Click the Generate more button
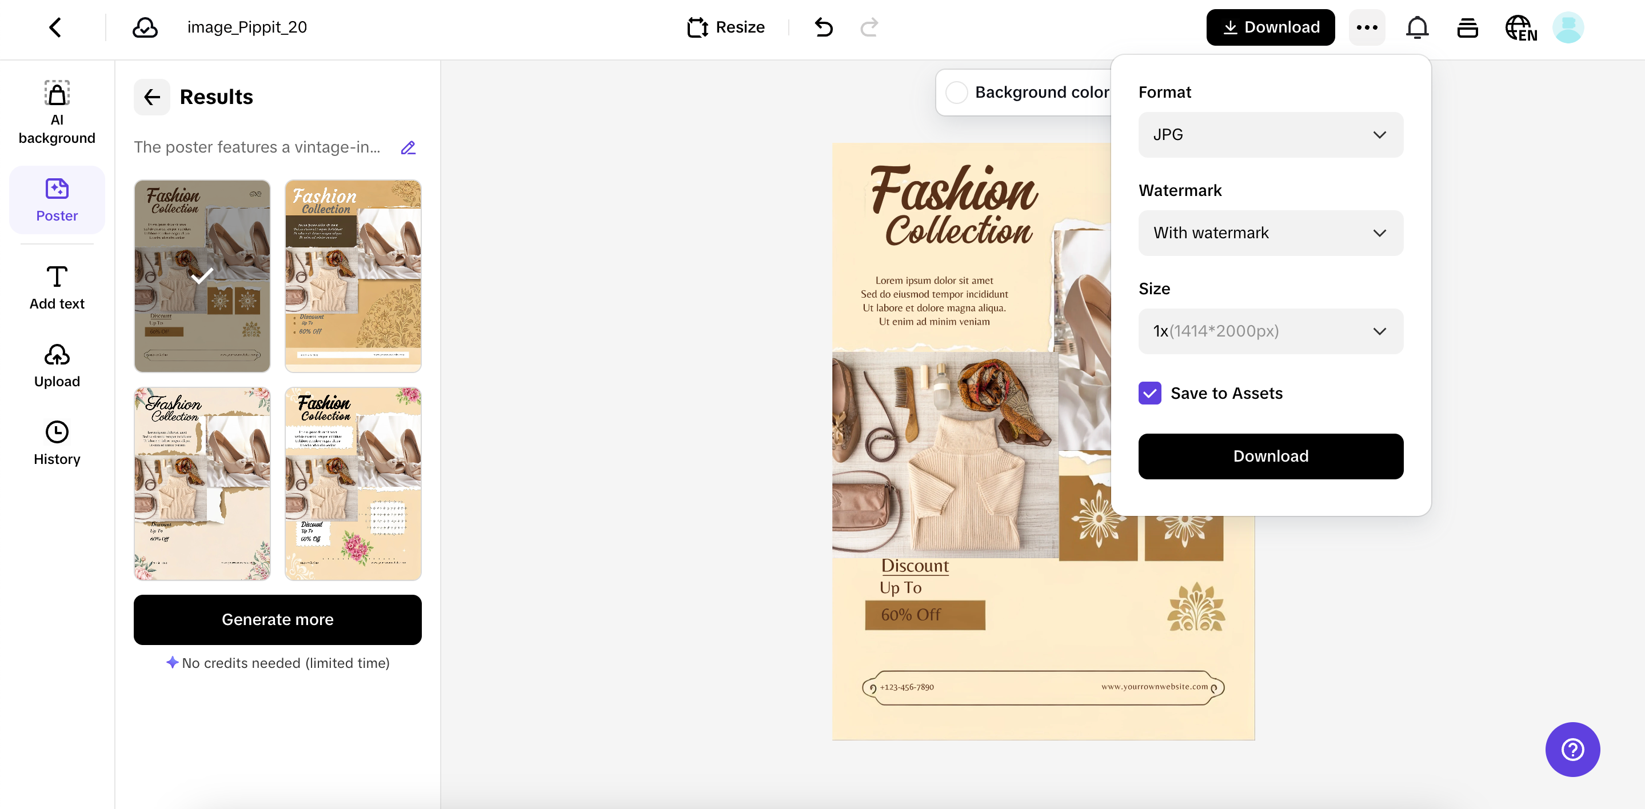 click(x=277, y=619)
